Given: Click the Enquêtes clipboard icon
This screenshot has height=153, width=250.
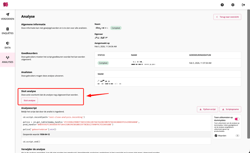Looking at the screenshot, I should point(7,29).
